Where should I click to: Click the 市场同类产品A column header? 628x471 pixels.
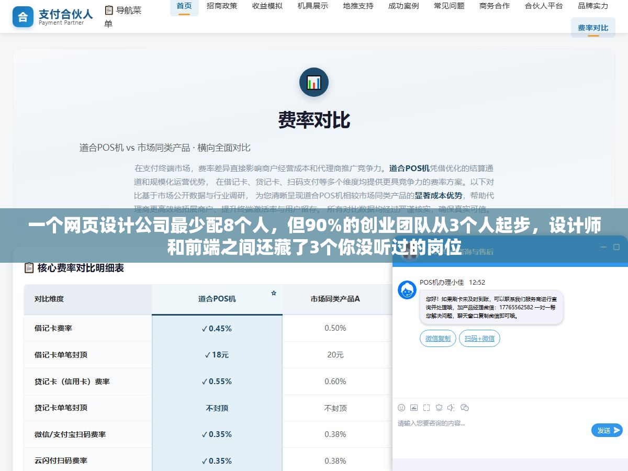335,299
